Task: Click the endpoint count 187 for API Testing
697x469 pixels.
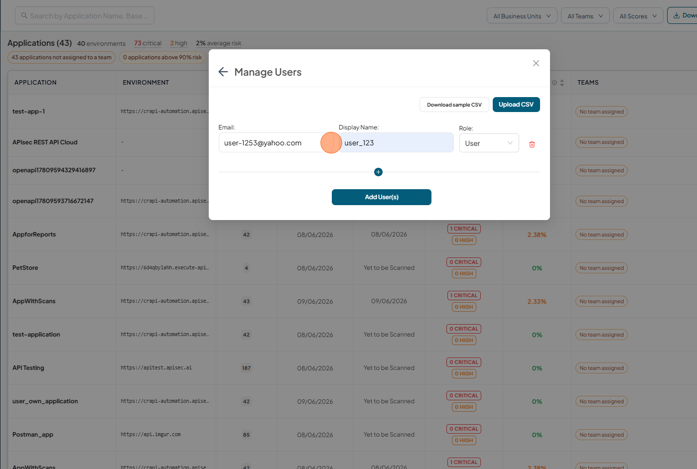Action: [246, 368]
